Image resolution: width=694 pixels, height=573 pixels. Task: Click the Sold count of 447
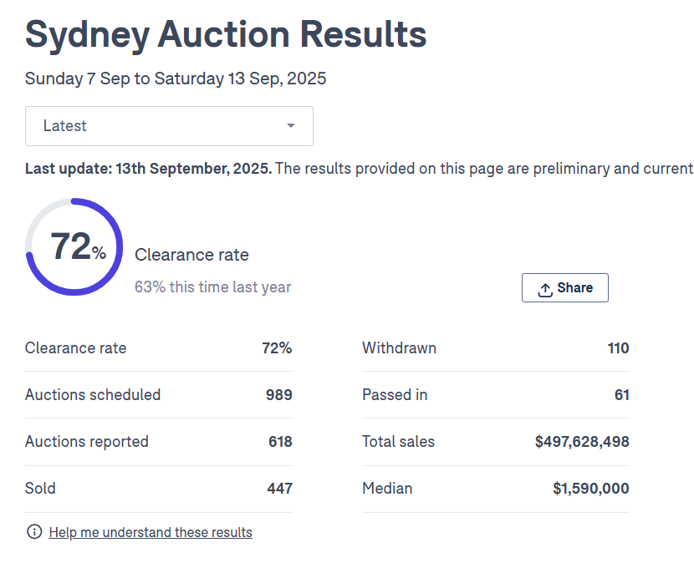(279, 489)
